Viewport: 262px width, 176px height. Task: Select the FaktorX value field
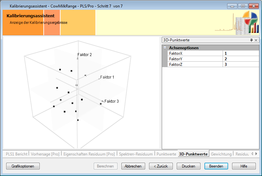coord(241,53)
